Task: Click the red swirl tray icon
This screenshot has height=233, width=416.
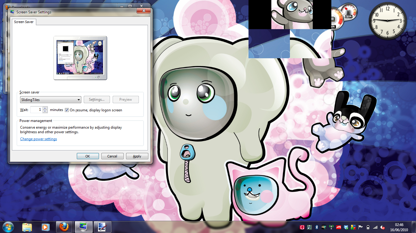Action: point(302,227)
